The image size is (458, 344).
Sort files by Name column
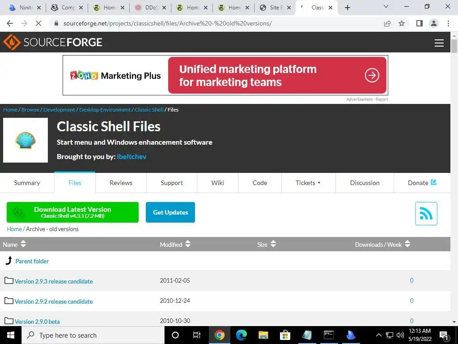pos(14,244)
